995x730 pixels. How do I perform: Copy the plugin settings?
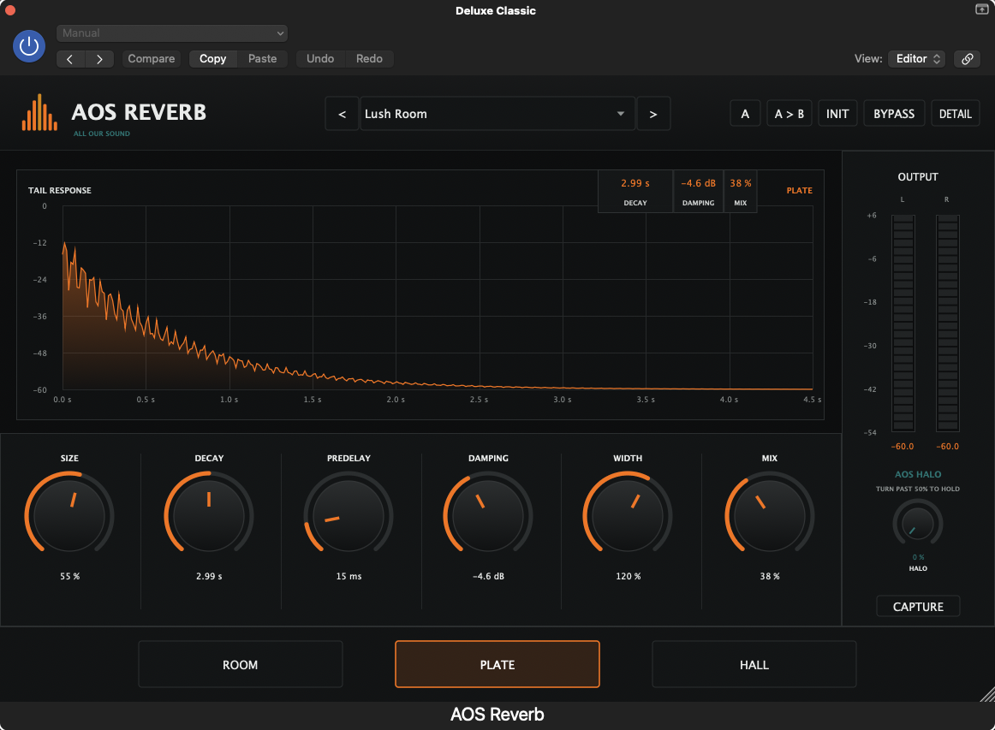(x=212, y=59)
